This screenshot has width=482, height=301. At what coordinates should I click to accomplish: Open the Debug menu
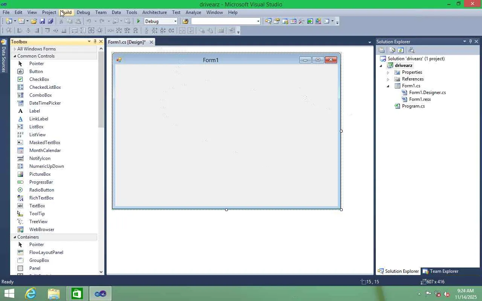[83, 12]
